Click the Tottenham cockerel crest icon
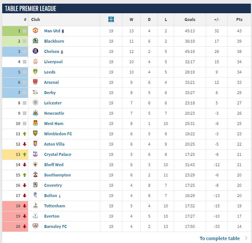Screen dimensions: 252x243 click(x=35, y=206)
